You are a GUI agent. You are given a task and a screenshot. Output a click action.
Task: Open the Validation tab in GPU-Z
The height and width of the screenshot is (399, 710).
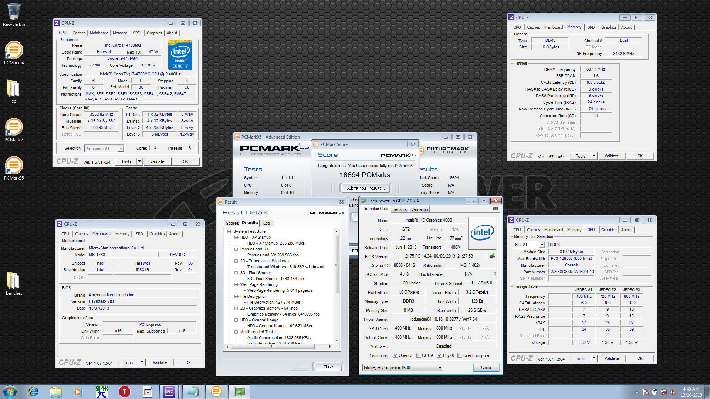(x=419, y=209)
